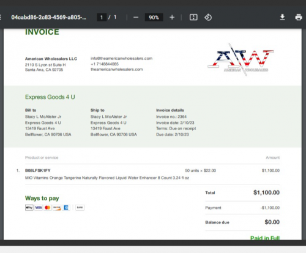Click the INVOICE heading

coord(42,32)
